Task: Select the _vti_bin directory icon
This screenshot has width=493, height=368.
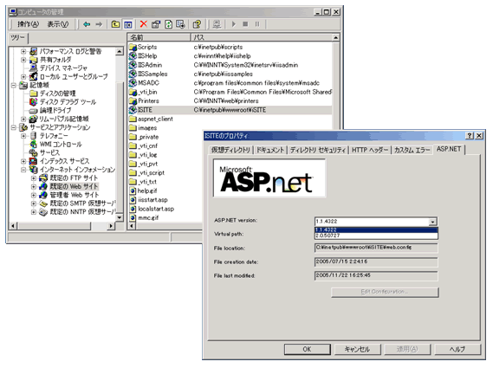Action: (x=133, y=92)
